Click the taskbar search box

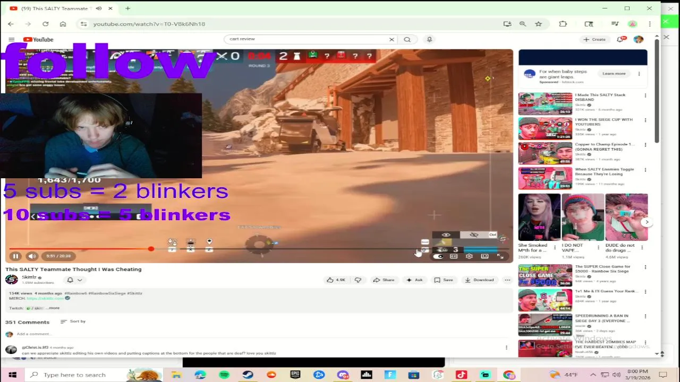click(74, 375)
